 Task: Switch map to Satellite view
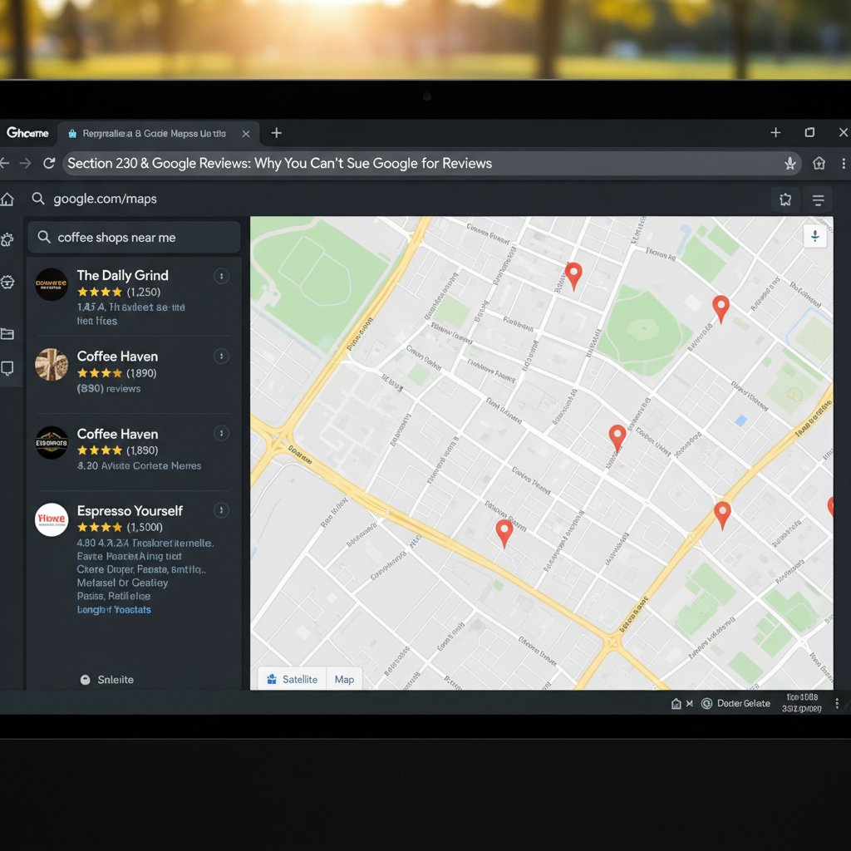click(x=292, y=679)
